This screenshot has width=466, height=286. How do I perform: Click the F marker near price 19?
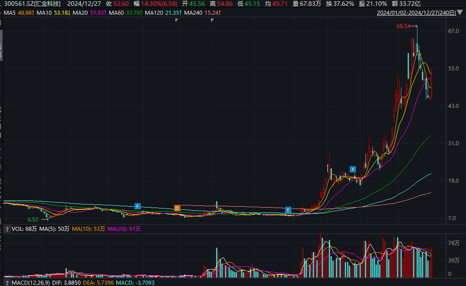353,169
